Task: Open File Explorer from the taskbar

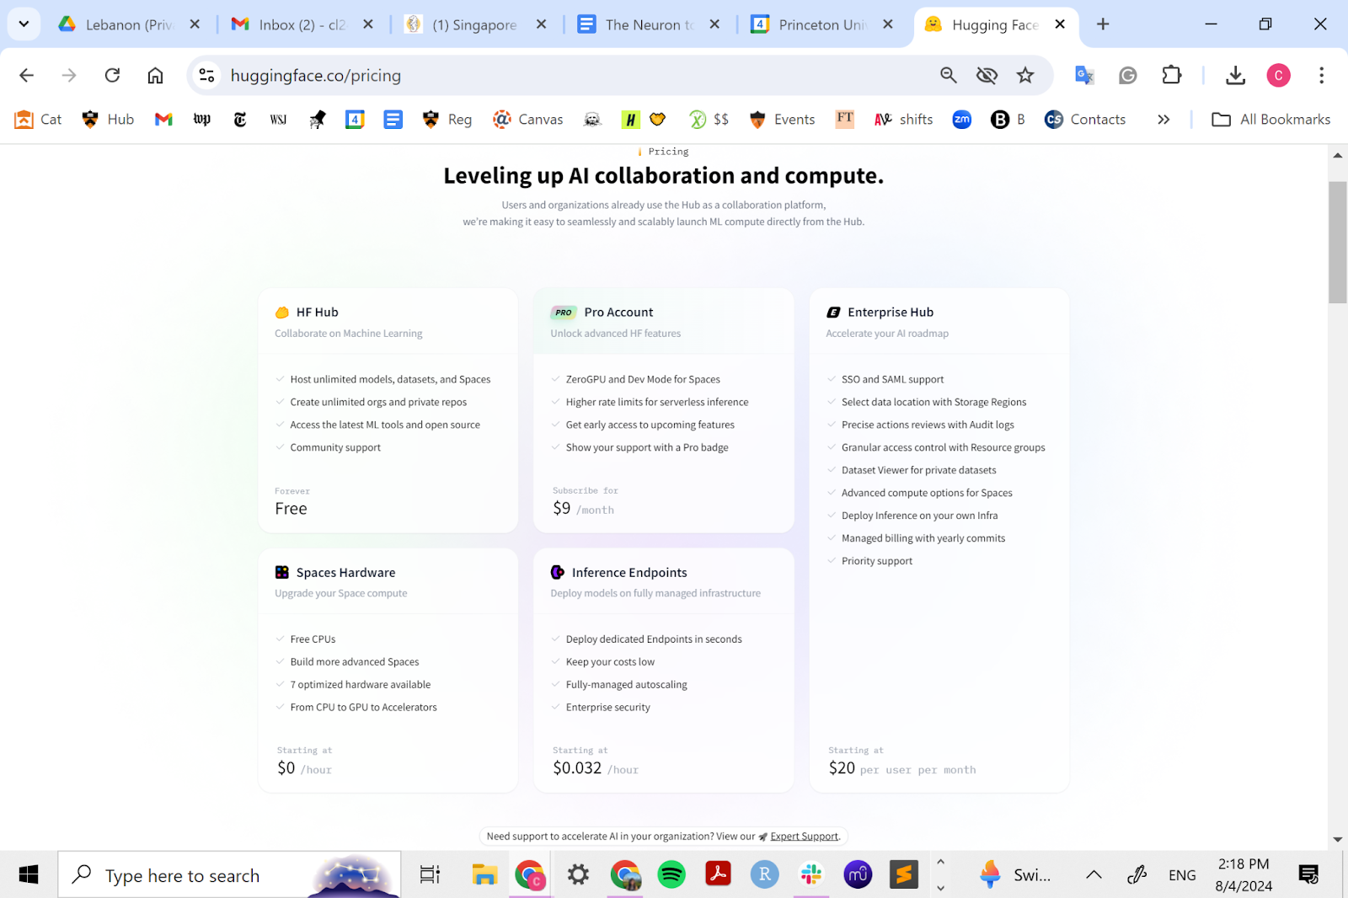Action: [x=484, y=875]
